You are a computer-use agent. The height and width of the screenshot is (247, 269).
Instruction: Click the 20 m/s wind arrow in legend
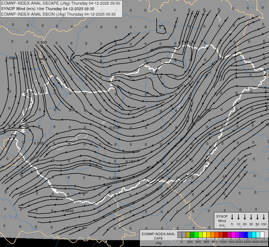pyautogui.click(x=245, y=217)
